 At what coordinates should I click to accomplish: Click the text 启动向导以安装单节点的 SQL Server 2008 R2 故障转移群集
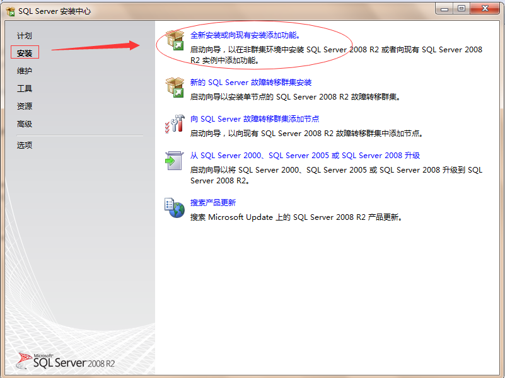[x=295, y=97]
